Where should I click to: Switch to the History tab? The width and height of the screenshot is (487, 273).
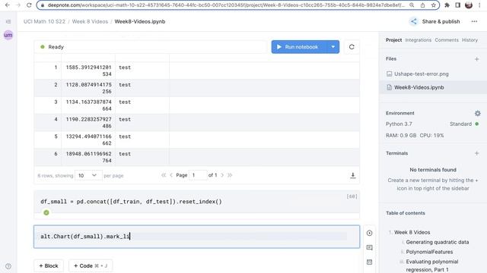(x=469, y=40)
